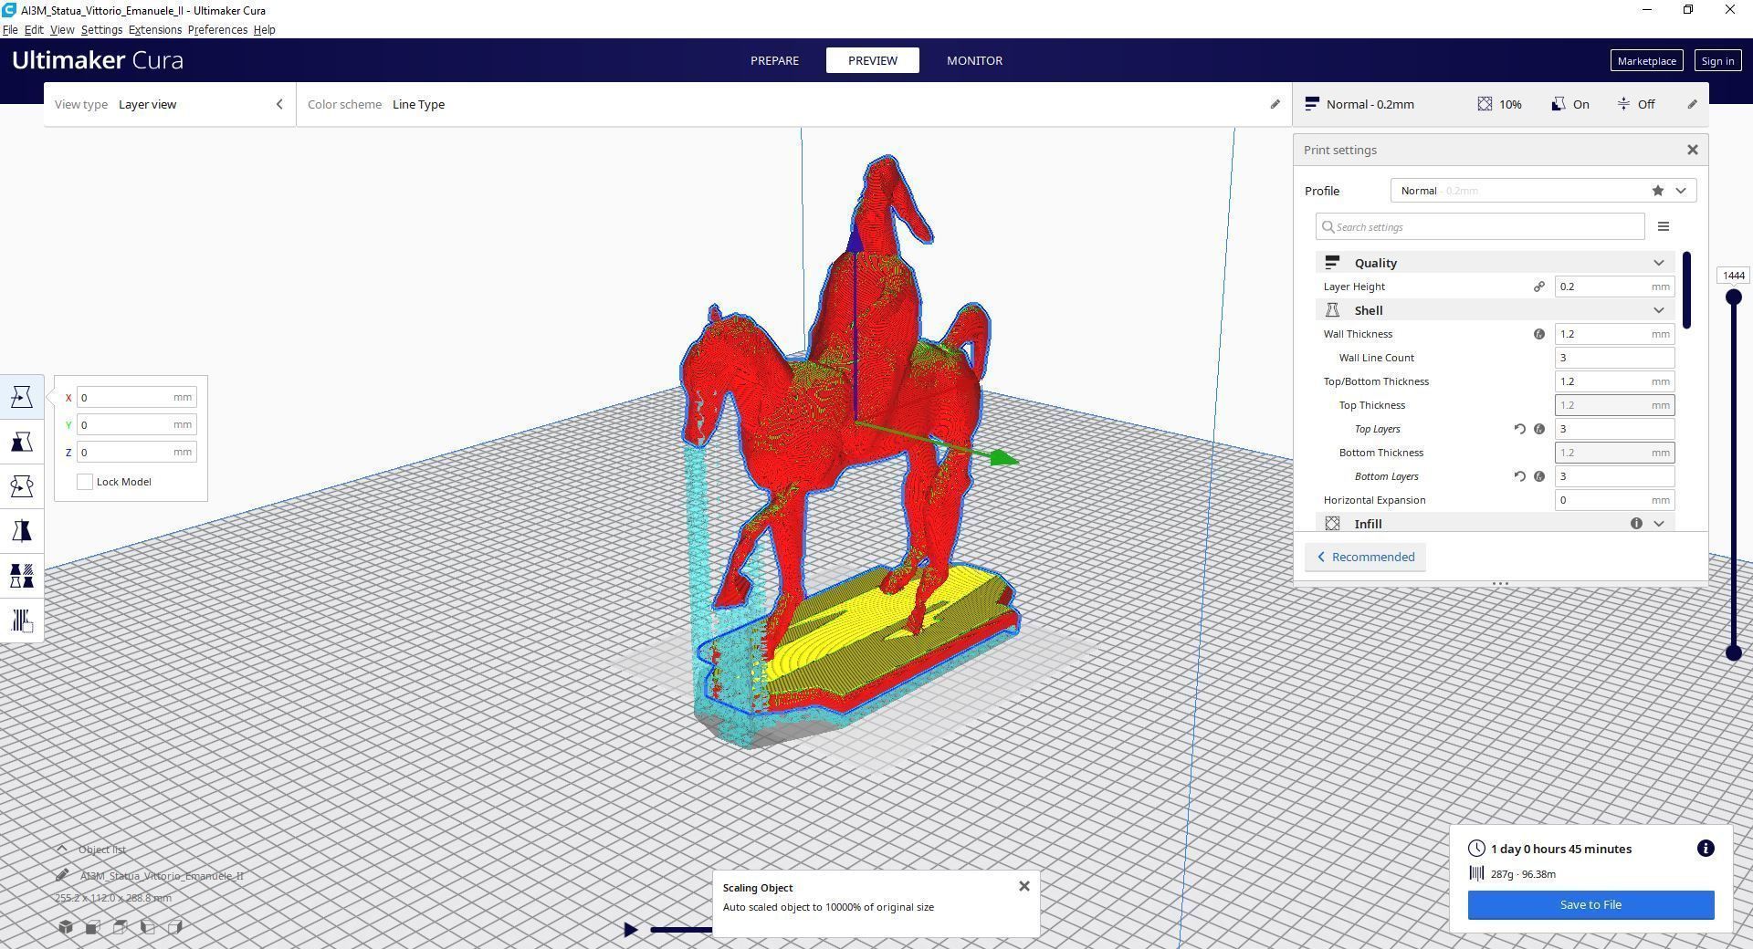Click the right side view icon
Screen dimensions: 1753x949
(174, 927)
